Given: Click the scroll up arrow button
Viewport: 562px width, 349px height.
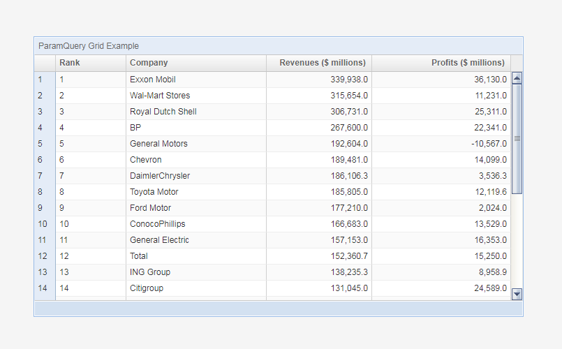Looking at the screenshot, I should [x=517, y=79].
